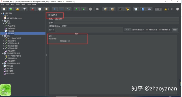The height and width of the screenshot is (97, 182).
Task: Expand the 首页-临近提醒 node arrow
Action: point(4,46)
